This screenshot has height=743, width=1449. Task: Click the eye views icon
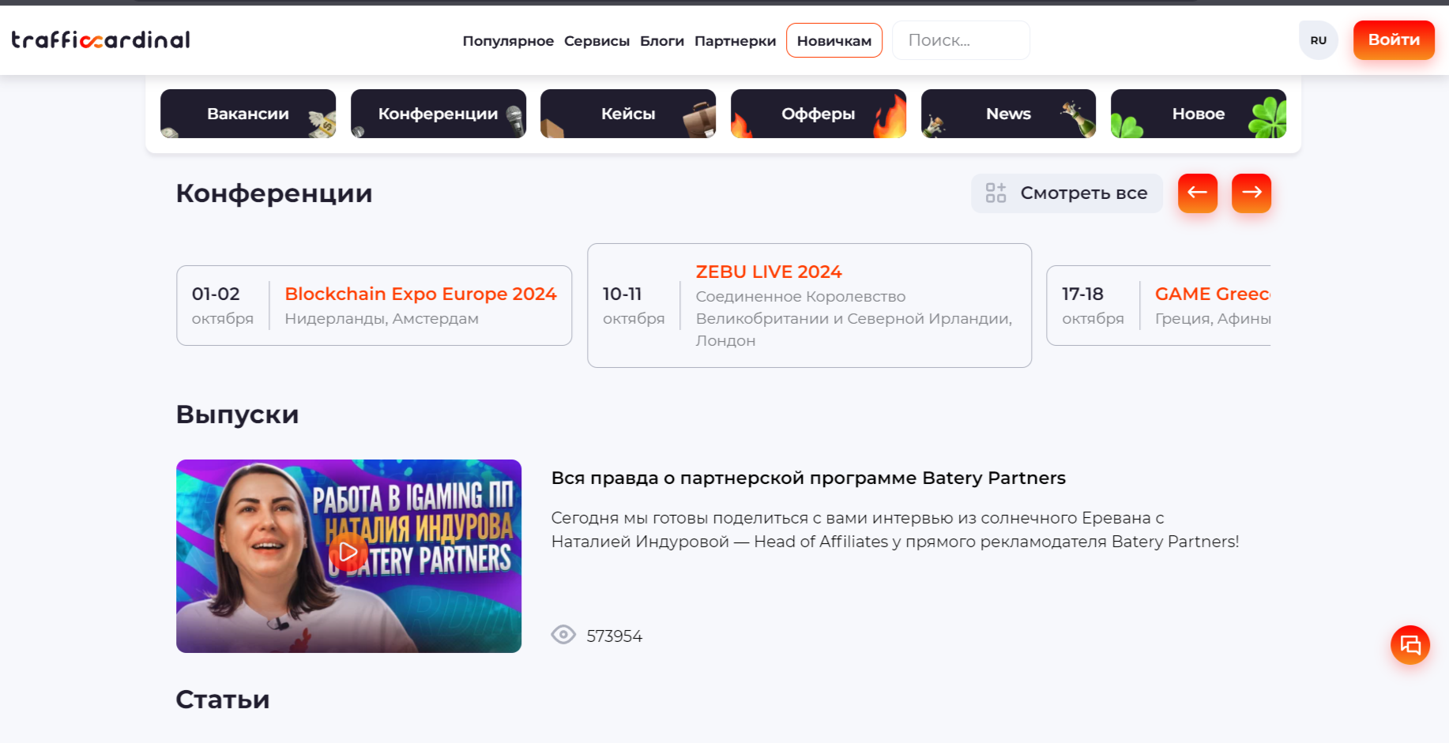(563, 635)
